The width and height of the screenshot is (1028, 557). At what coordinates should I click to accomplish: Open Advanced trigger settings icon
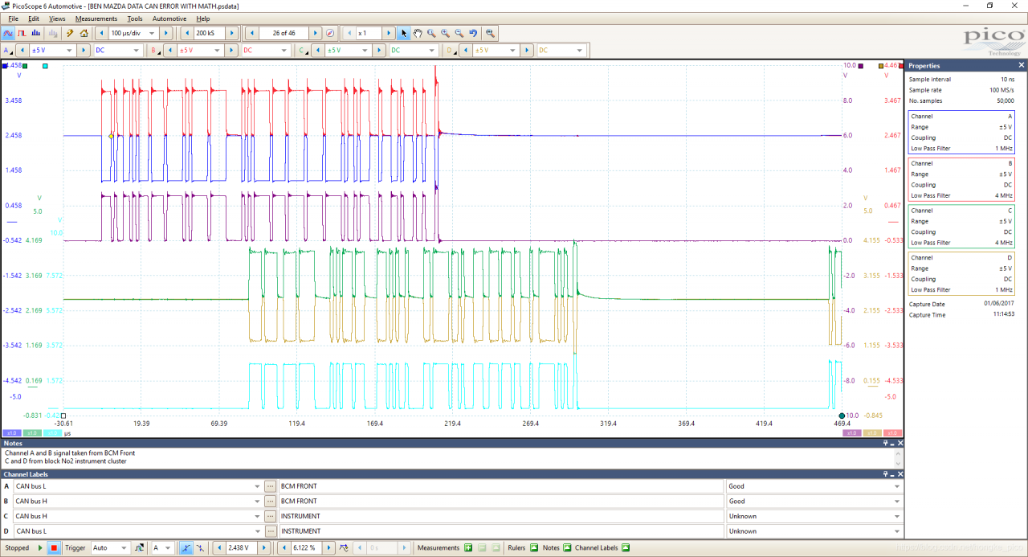click(140, 547)
